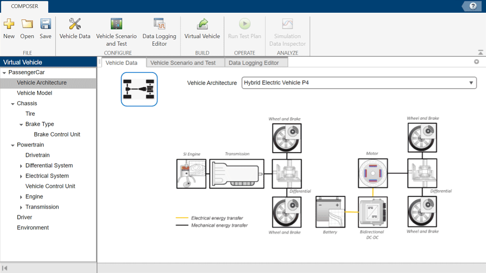
Task: Collapse the Virtual Vehicle side panel
Action: tap(5, 267)
